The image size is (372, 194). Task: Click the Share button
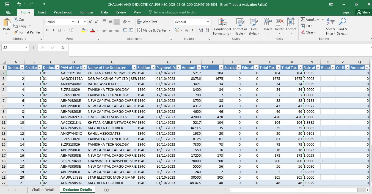pyautogui.click(x=363, y=12)
